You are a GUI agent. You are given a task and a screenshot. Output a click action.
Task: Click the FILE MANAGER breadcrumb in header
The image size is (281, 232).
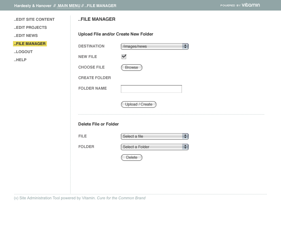point(100,6)
